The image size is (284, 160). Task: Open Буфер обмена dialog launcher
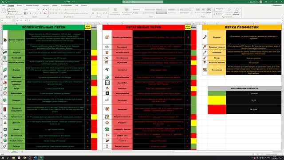22,17
